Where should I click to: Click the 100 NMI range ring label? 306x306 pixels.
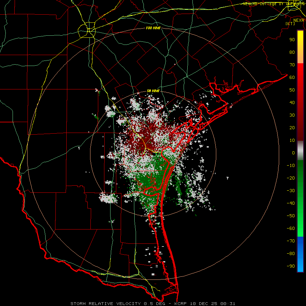(x=153, y=28)
